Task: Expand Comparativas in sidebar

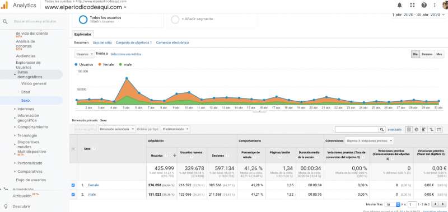Action: (30, 172)
